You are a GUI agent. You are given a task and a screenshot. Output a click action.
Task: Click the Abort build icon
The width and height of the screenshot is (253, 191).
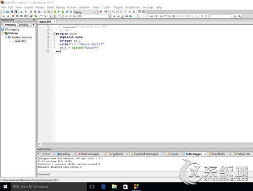coord(71,12)
